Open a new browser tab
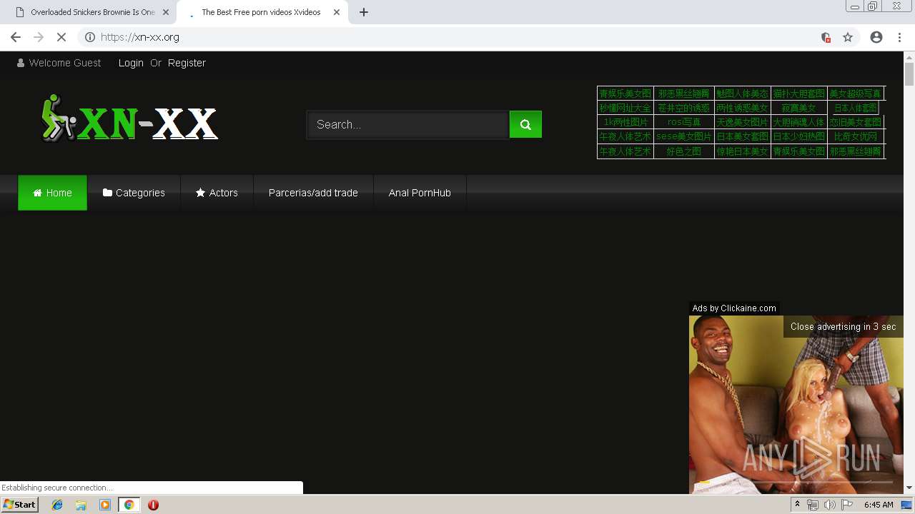The height and width of the screenshot is (514, 915). (364, 12)
